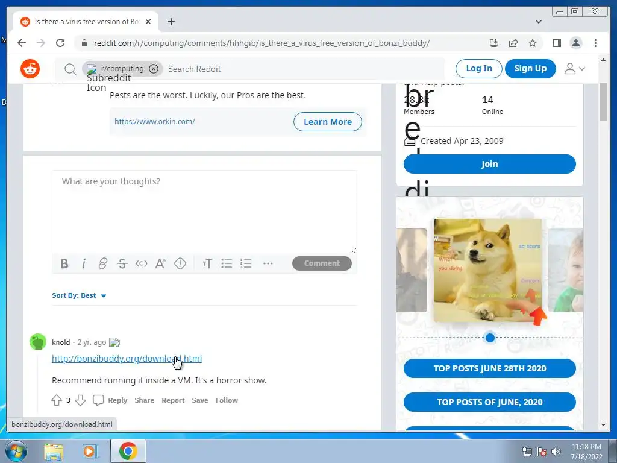Close the Reddit browser tab
The image size is (617, 463).
[x=148, y=22]
